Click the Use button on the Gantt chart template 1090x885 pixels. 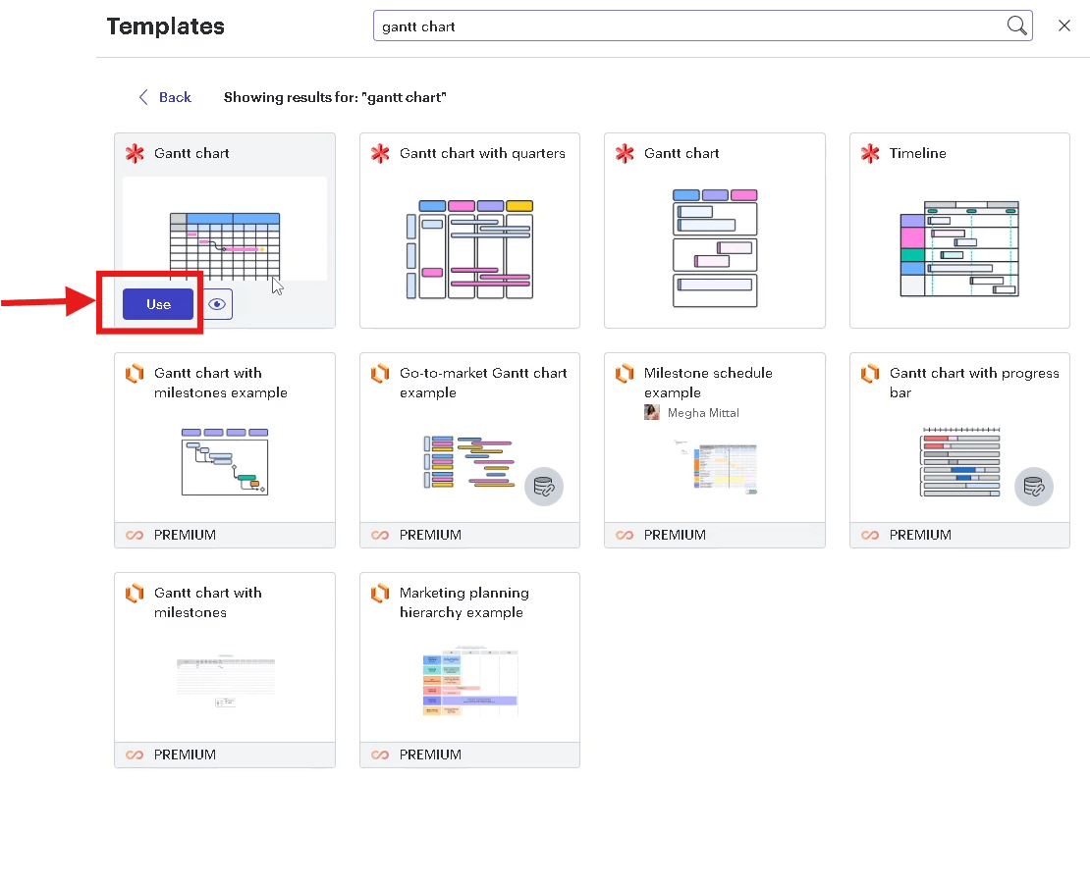click(156, 304)
